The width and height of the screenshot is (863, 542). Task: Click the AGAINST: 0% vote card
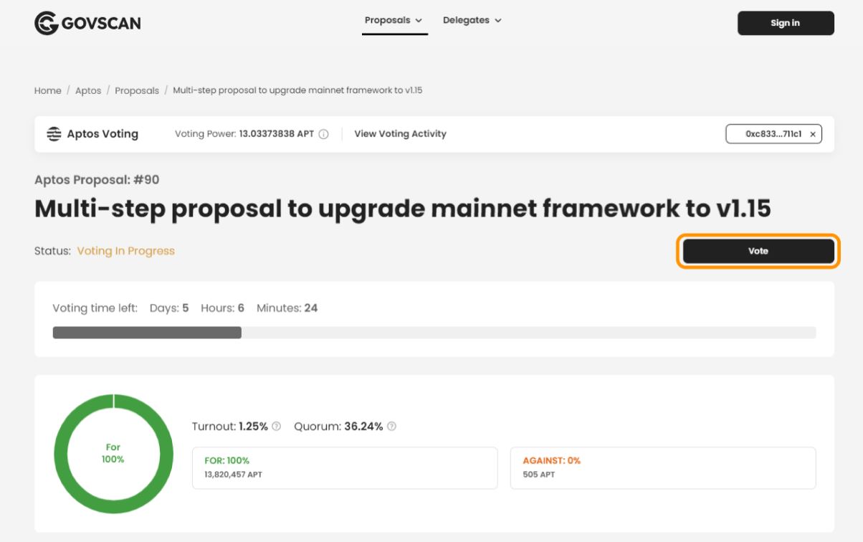click(x=663, y=467)
